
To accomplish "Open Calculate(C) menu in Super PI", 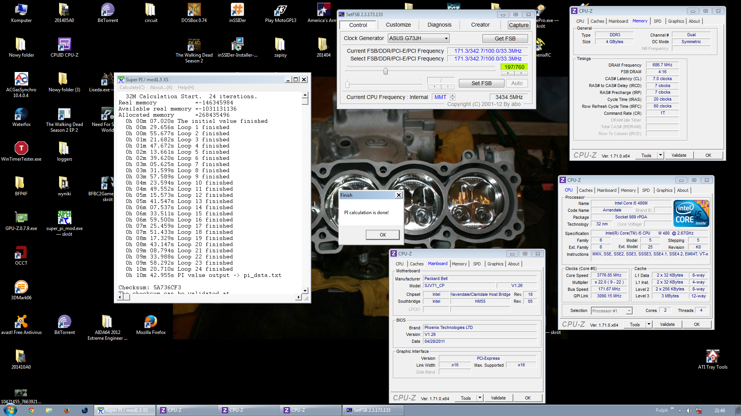I will [132, 87].
